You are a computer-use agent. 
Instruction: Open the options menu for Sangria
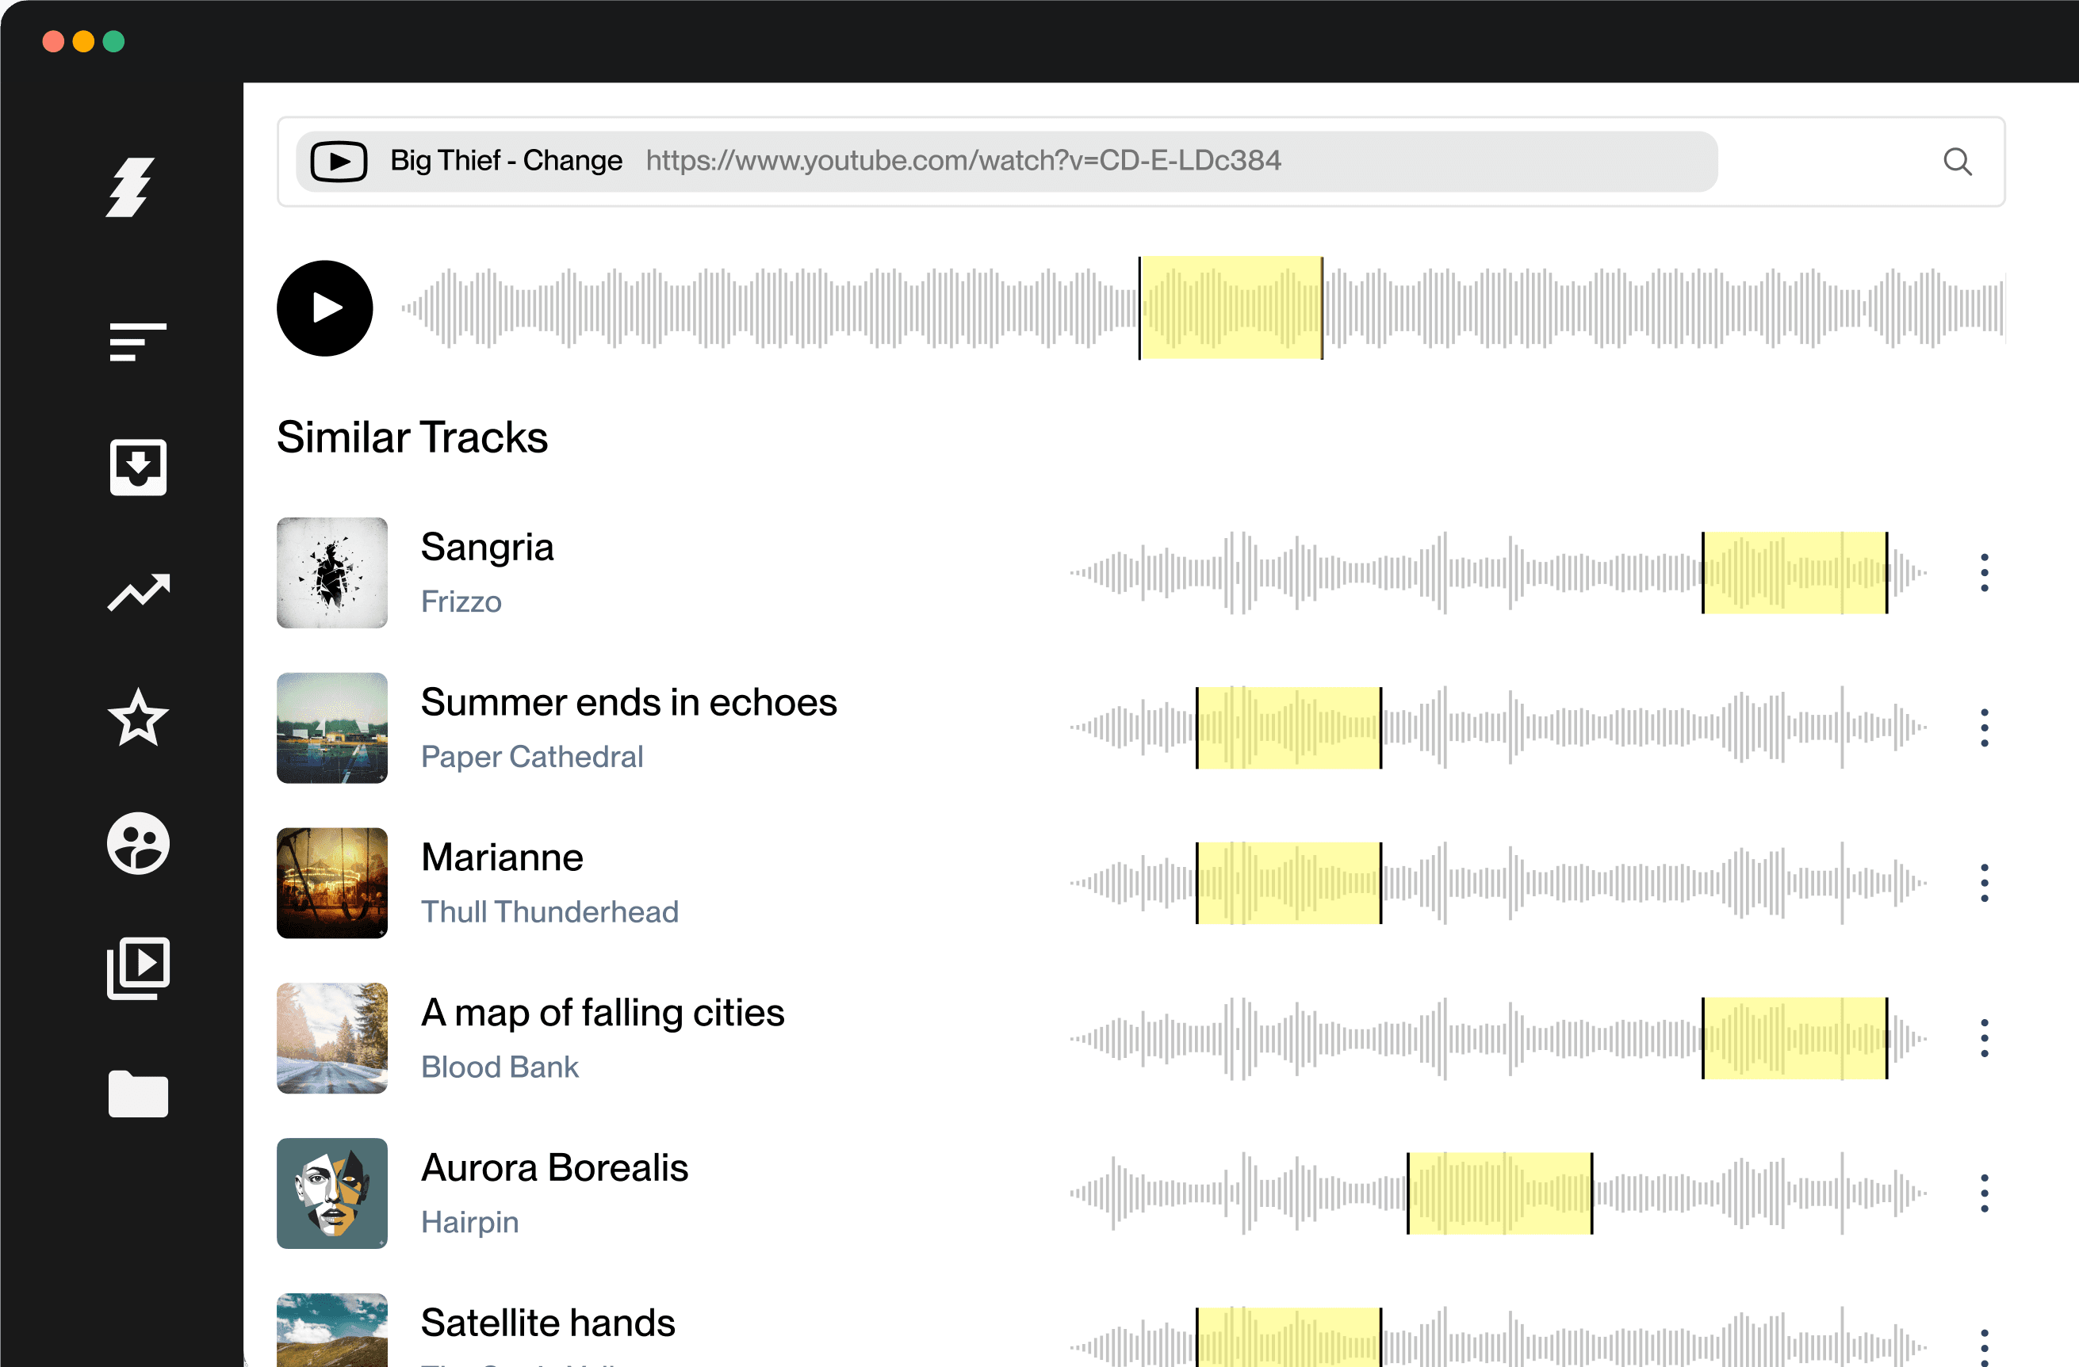[1985, 574]
